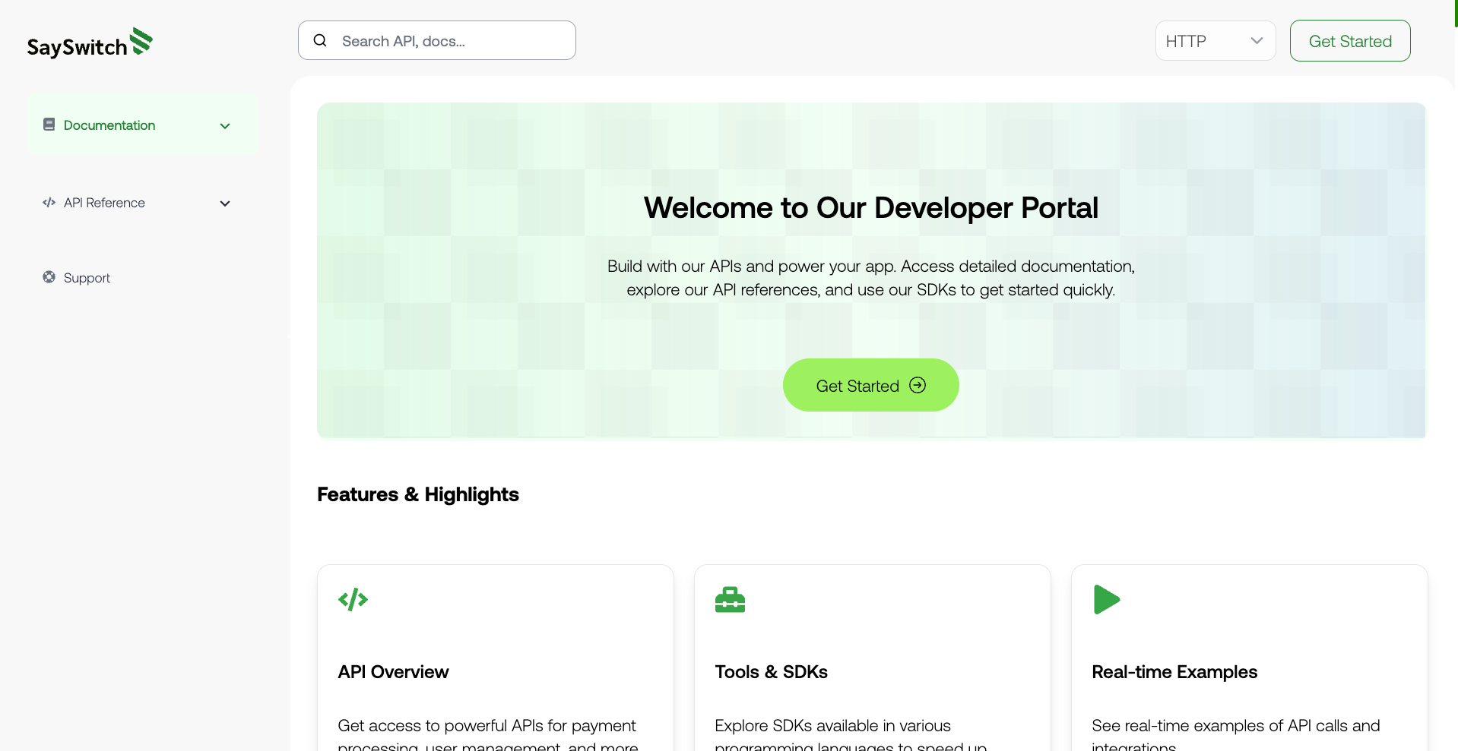Click the Real-time Examples play icon

(x=1106, y=600)
